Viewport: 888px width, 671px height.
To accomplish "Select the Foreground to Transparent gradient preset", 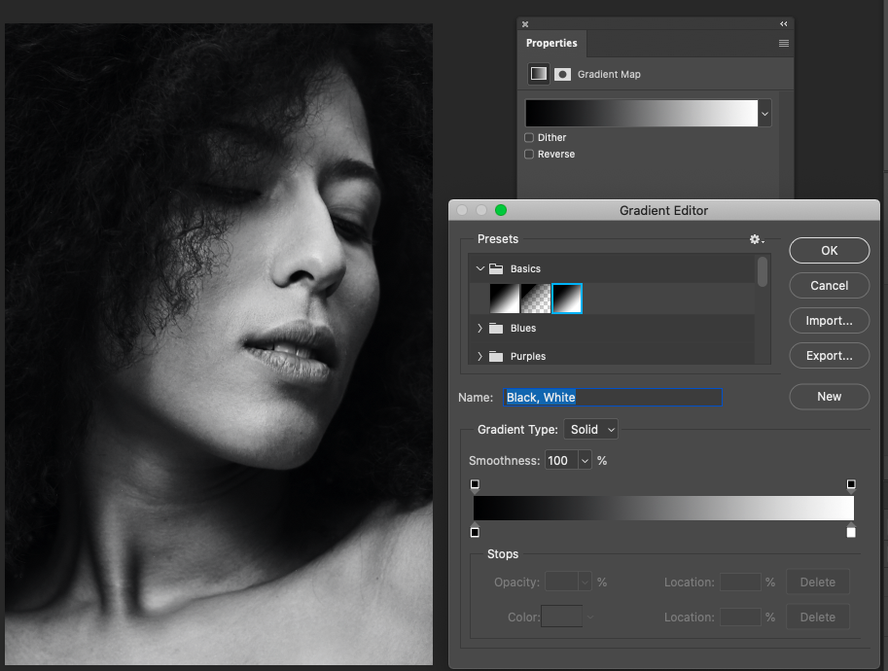I will (x=536, y=299).
